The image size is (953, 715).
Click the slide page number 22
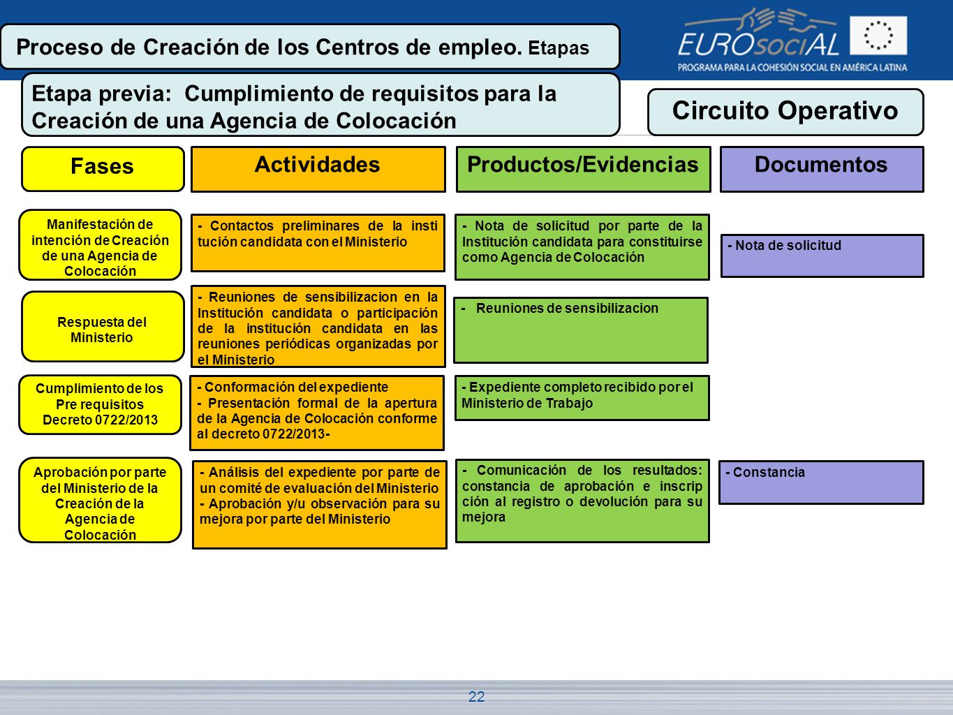coord(476,696)
